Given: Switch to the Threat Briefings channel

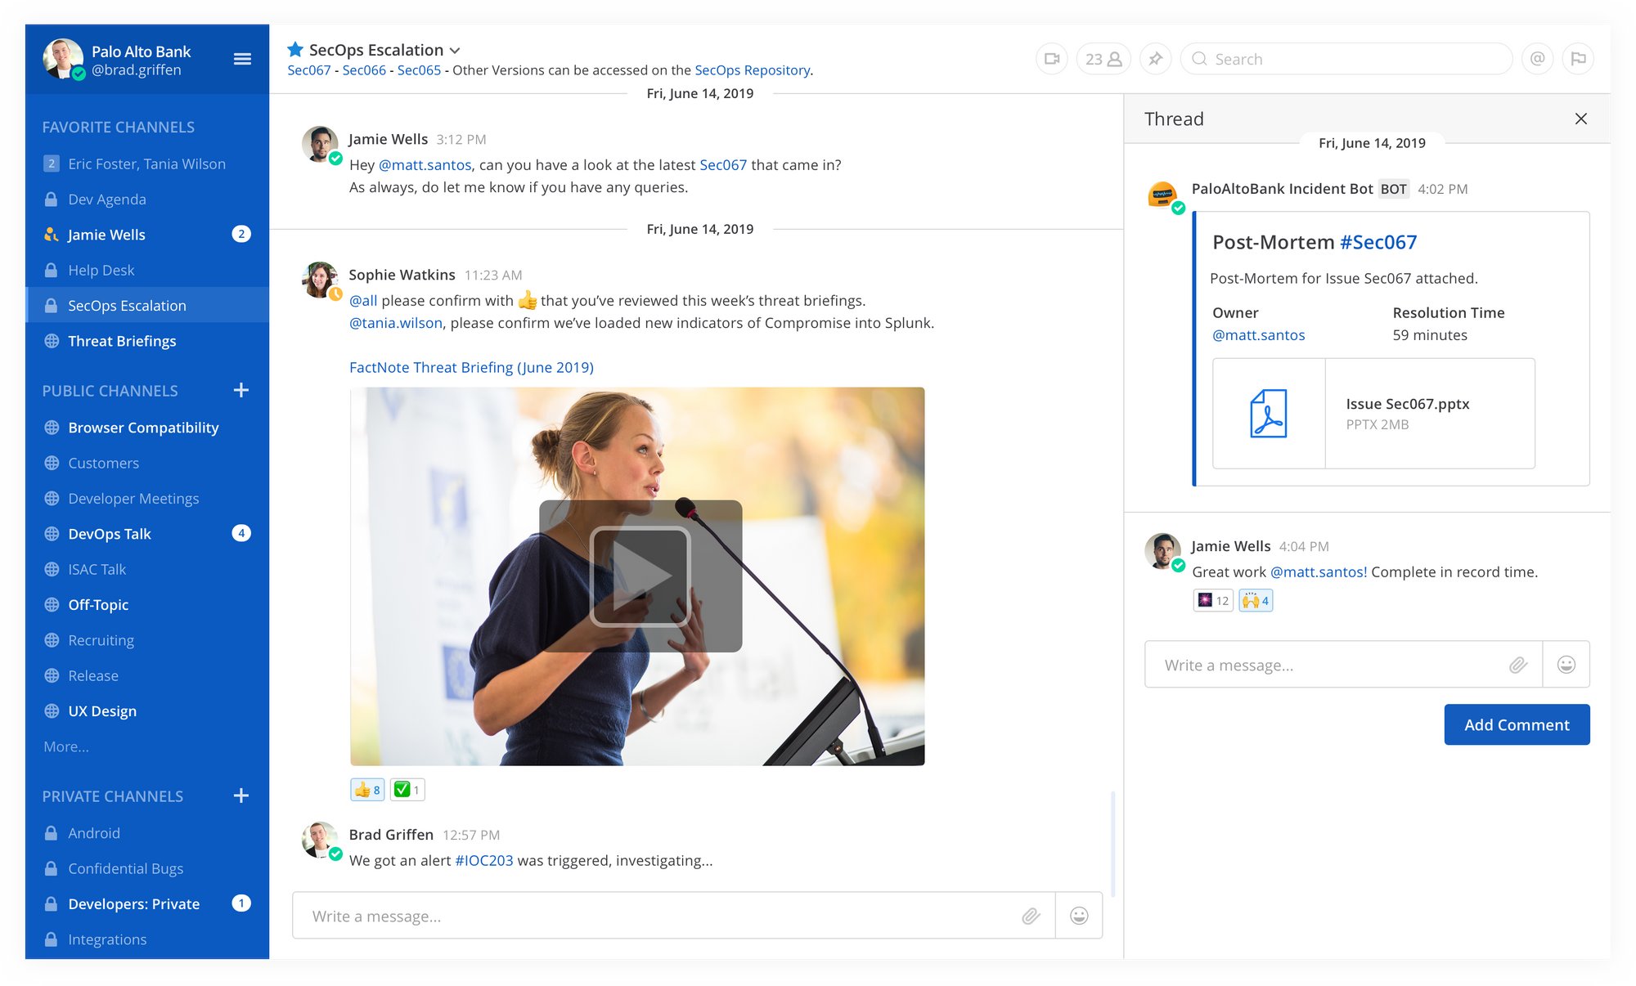Looking at the screenshot, I should 123,341.
